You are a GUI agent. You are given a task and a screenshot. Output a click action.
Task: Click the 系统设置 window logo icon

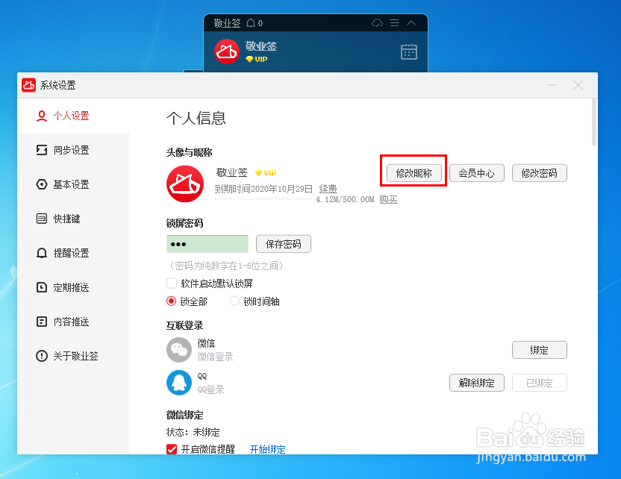(x=28, y=85)
